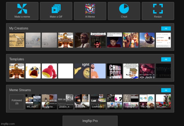Go to the LowRated... meme stream

click(x=98, y=102)
